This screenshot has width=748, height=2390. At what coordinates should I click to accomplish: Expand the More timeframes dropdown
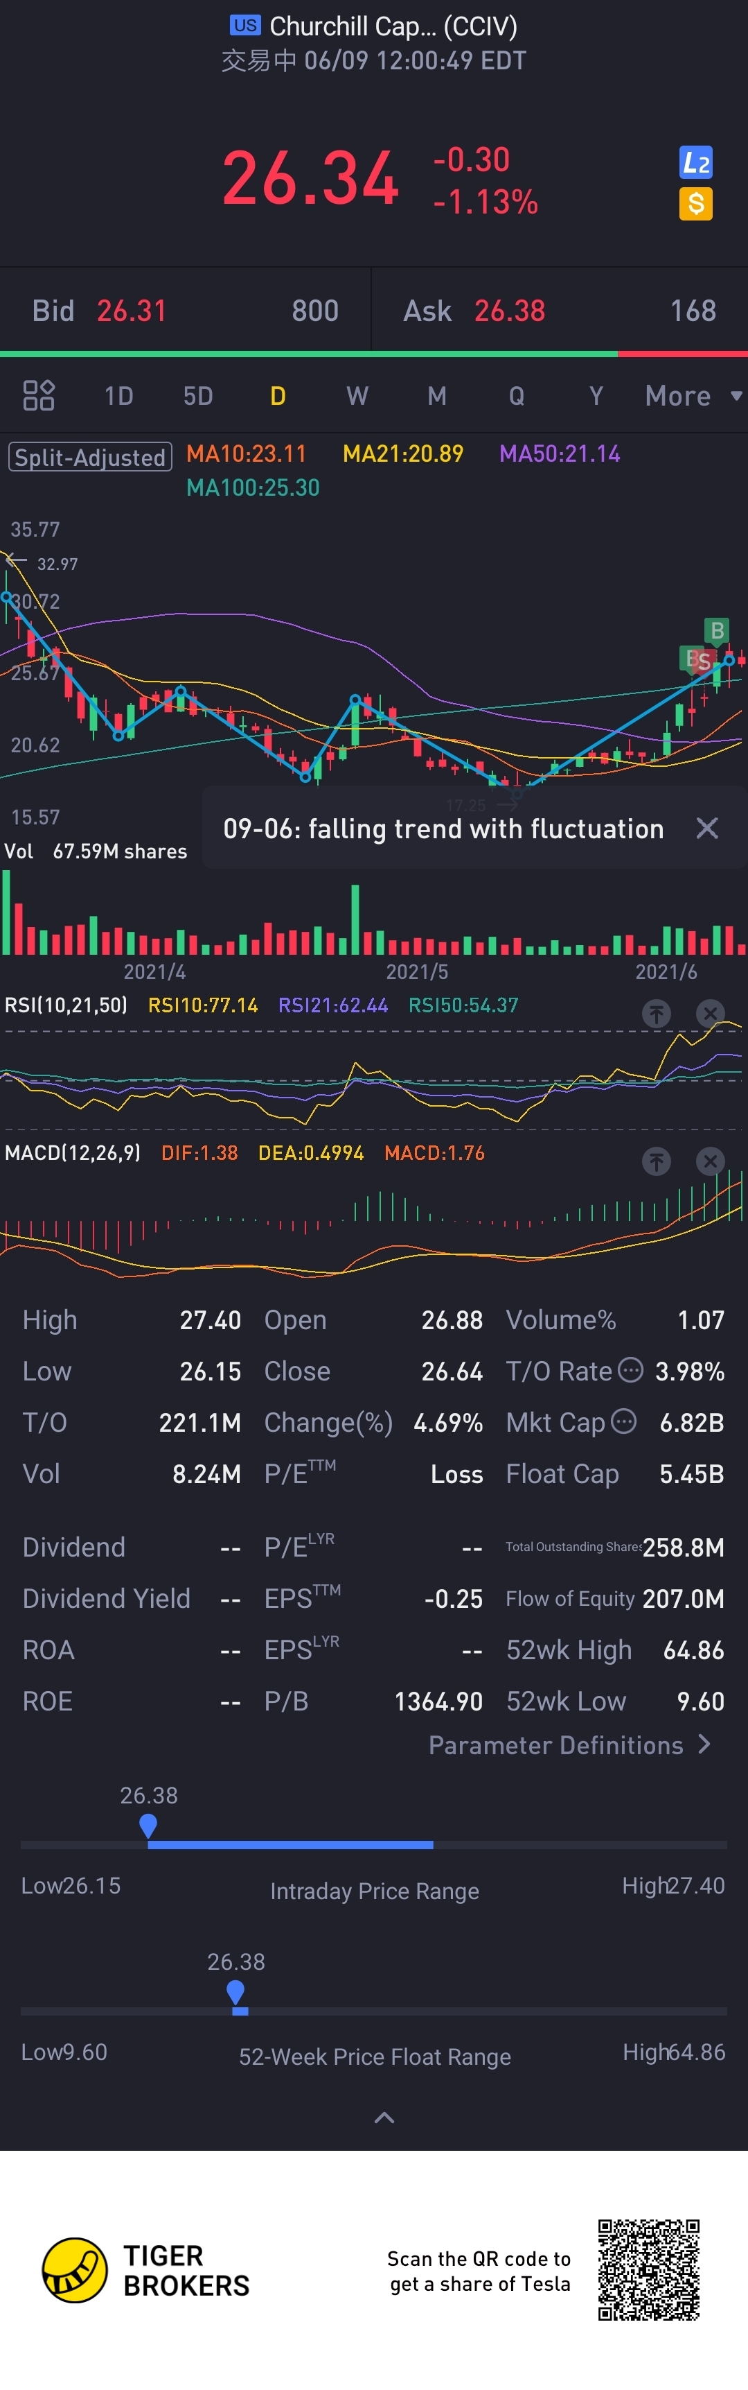(x=693, y=396)
